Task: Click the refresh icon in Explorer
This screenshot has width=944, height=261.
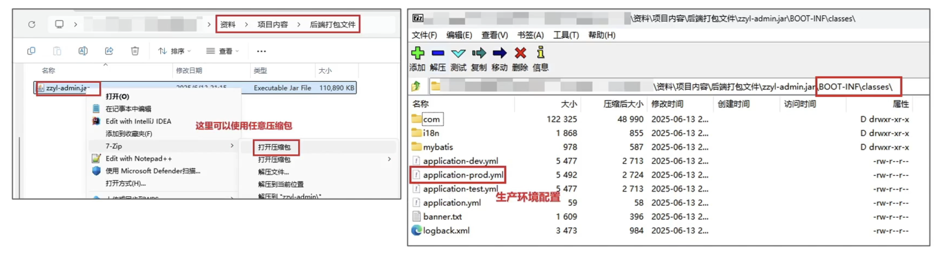Action: point(32,24)
